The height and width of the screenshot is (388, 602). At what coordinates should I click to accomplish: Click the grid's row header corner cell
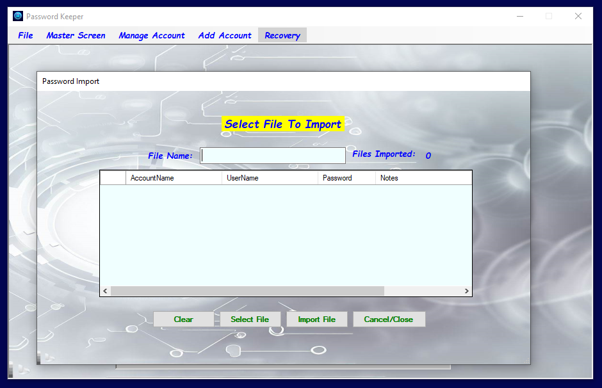pyautogui.click(x=113, y=178)
